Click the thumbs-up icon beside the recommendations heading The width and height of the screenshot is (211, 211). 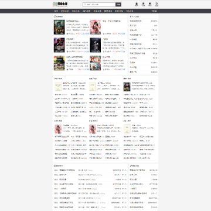coord(55,16)
